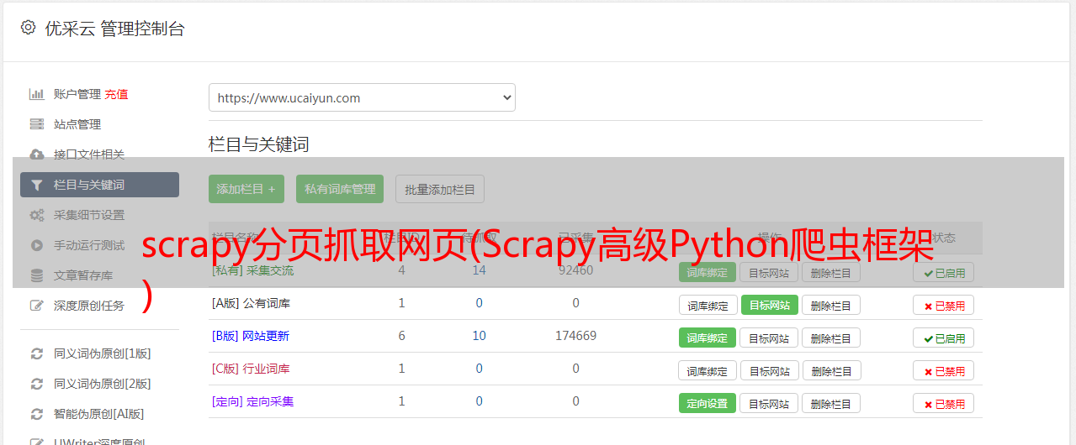Image resolution: width=1076 pixels, height=445 pixels.
Task: Click the 174669 collected count
Action: pos(575,336)
